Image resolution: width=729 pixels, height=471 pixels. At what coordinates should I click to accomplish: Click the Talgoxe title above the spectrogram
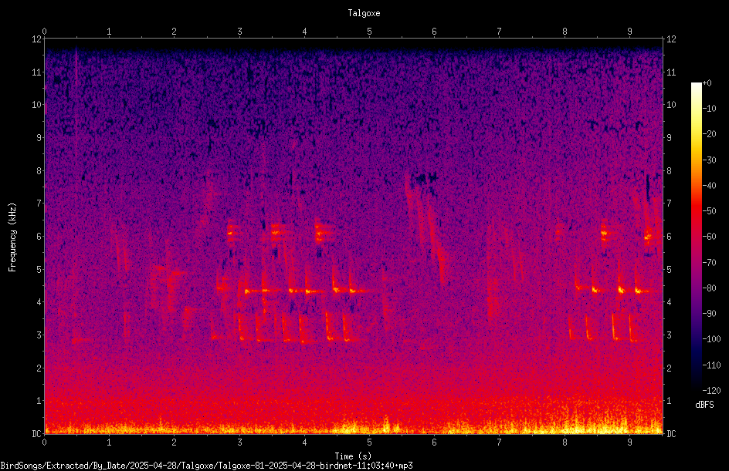click(364, 13)
